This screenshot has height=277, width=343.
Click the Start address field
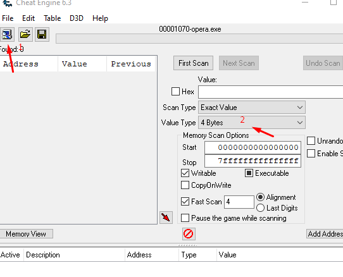tap(253, 147)
